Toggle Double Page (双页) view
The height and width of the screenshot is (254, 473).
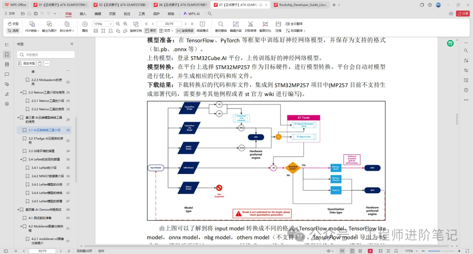pos(166,31)
